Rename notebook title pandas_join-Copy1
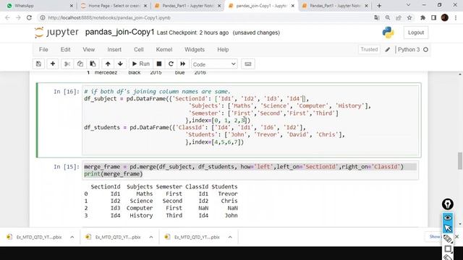Viewport: 463px width, 260px height. click(x=119, y=32)
